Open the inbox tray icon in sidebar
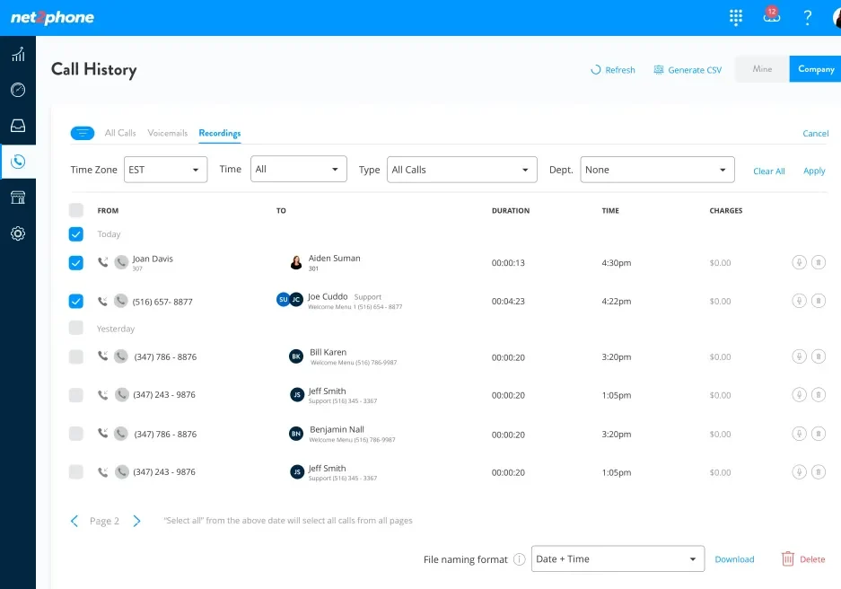Screen dimensions: 841x589 [x=18, y=126]
